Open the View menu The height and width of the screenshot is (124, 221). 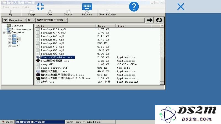[x=16, y=7]
